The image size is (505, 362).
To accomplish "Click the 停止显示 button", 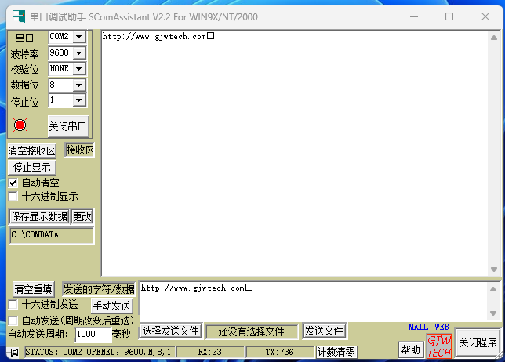I will click(x=32, y=168).
